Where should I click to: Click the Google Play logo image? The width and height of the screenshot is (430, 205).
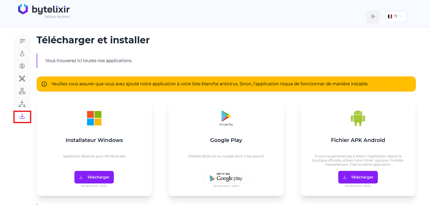click(x=226, y=118)
